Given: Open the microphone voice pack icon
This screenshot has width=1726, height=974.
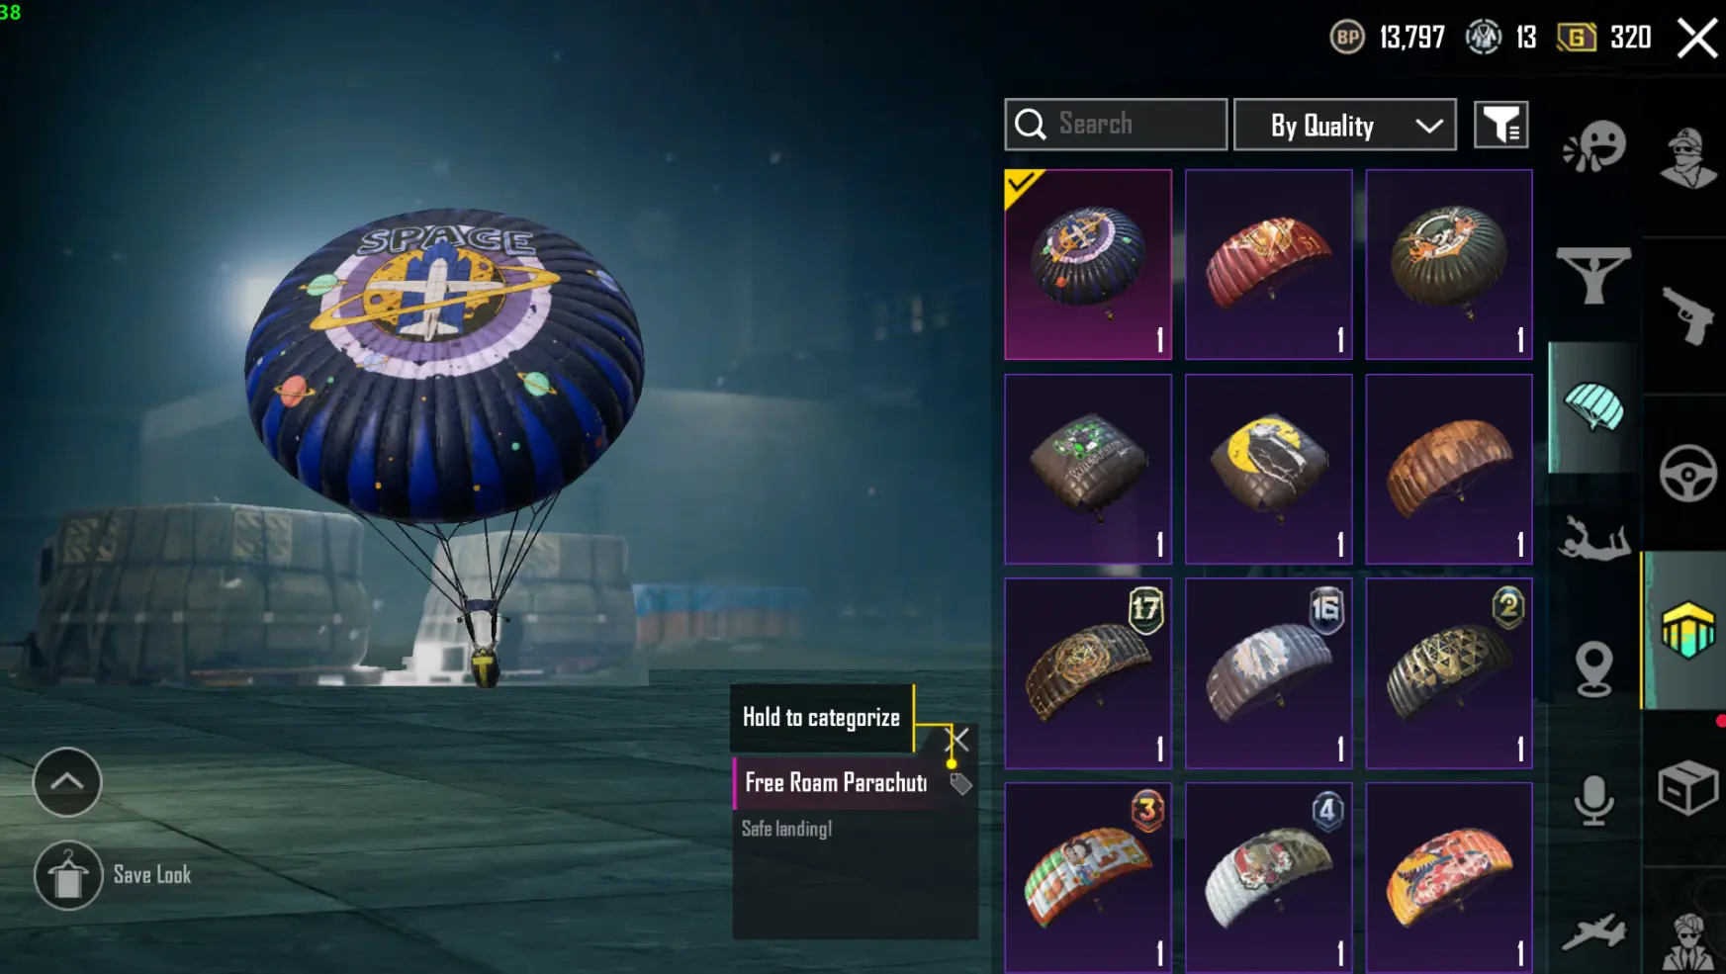Looking at the screenshot, I should coord(1593,800).
